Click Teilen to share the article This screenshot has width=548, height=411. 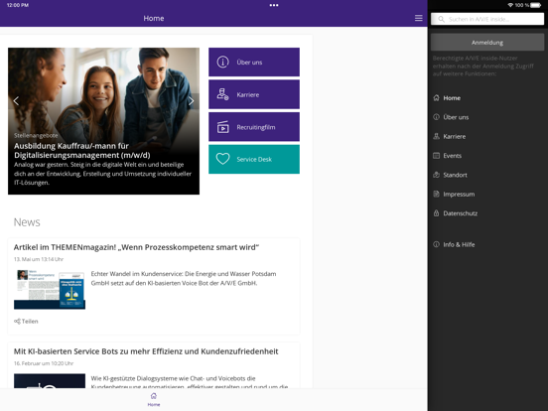click(30, 322)
